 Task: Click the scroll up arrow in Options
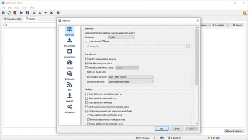pos(197,28)
